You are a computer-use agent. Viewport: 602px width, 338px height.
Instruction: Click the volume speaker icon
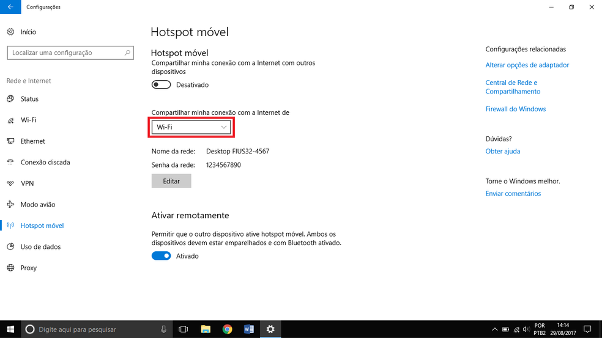[x=526, y=329]
